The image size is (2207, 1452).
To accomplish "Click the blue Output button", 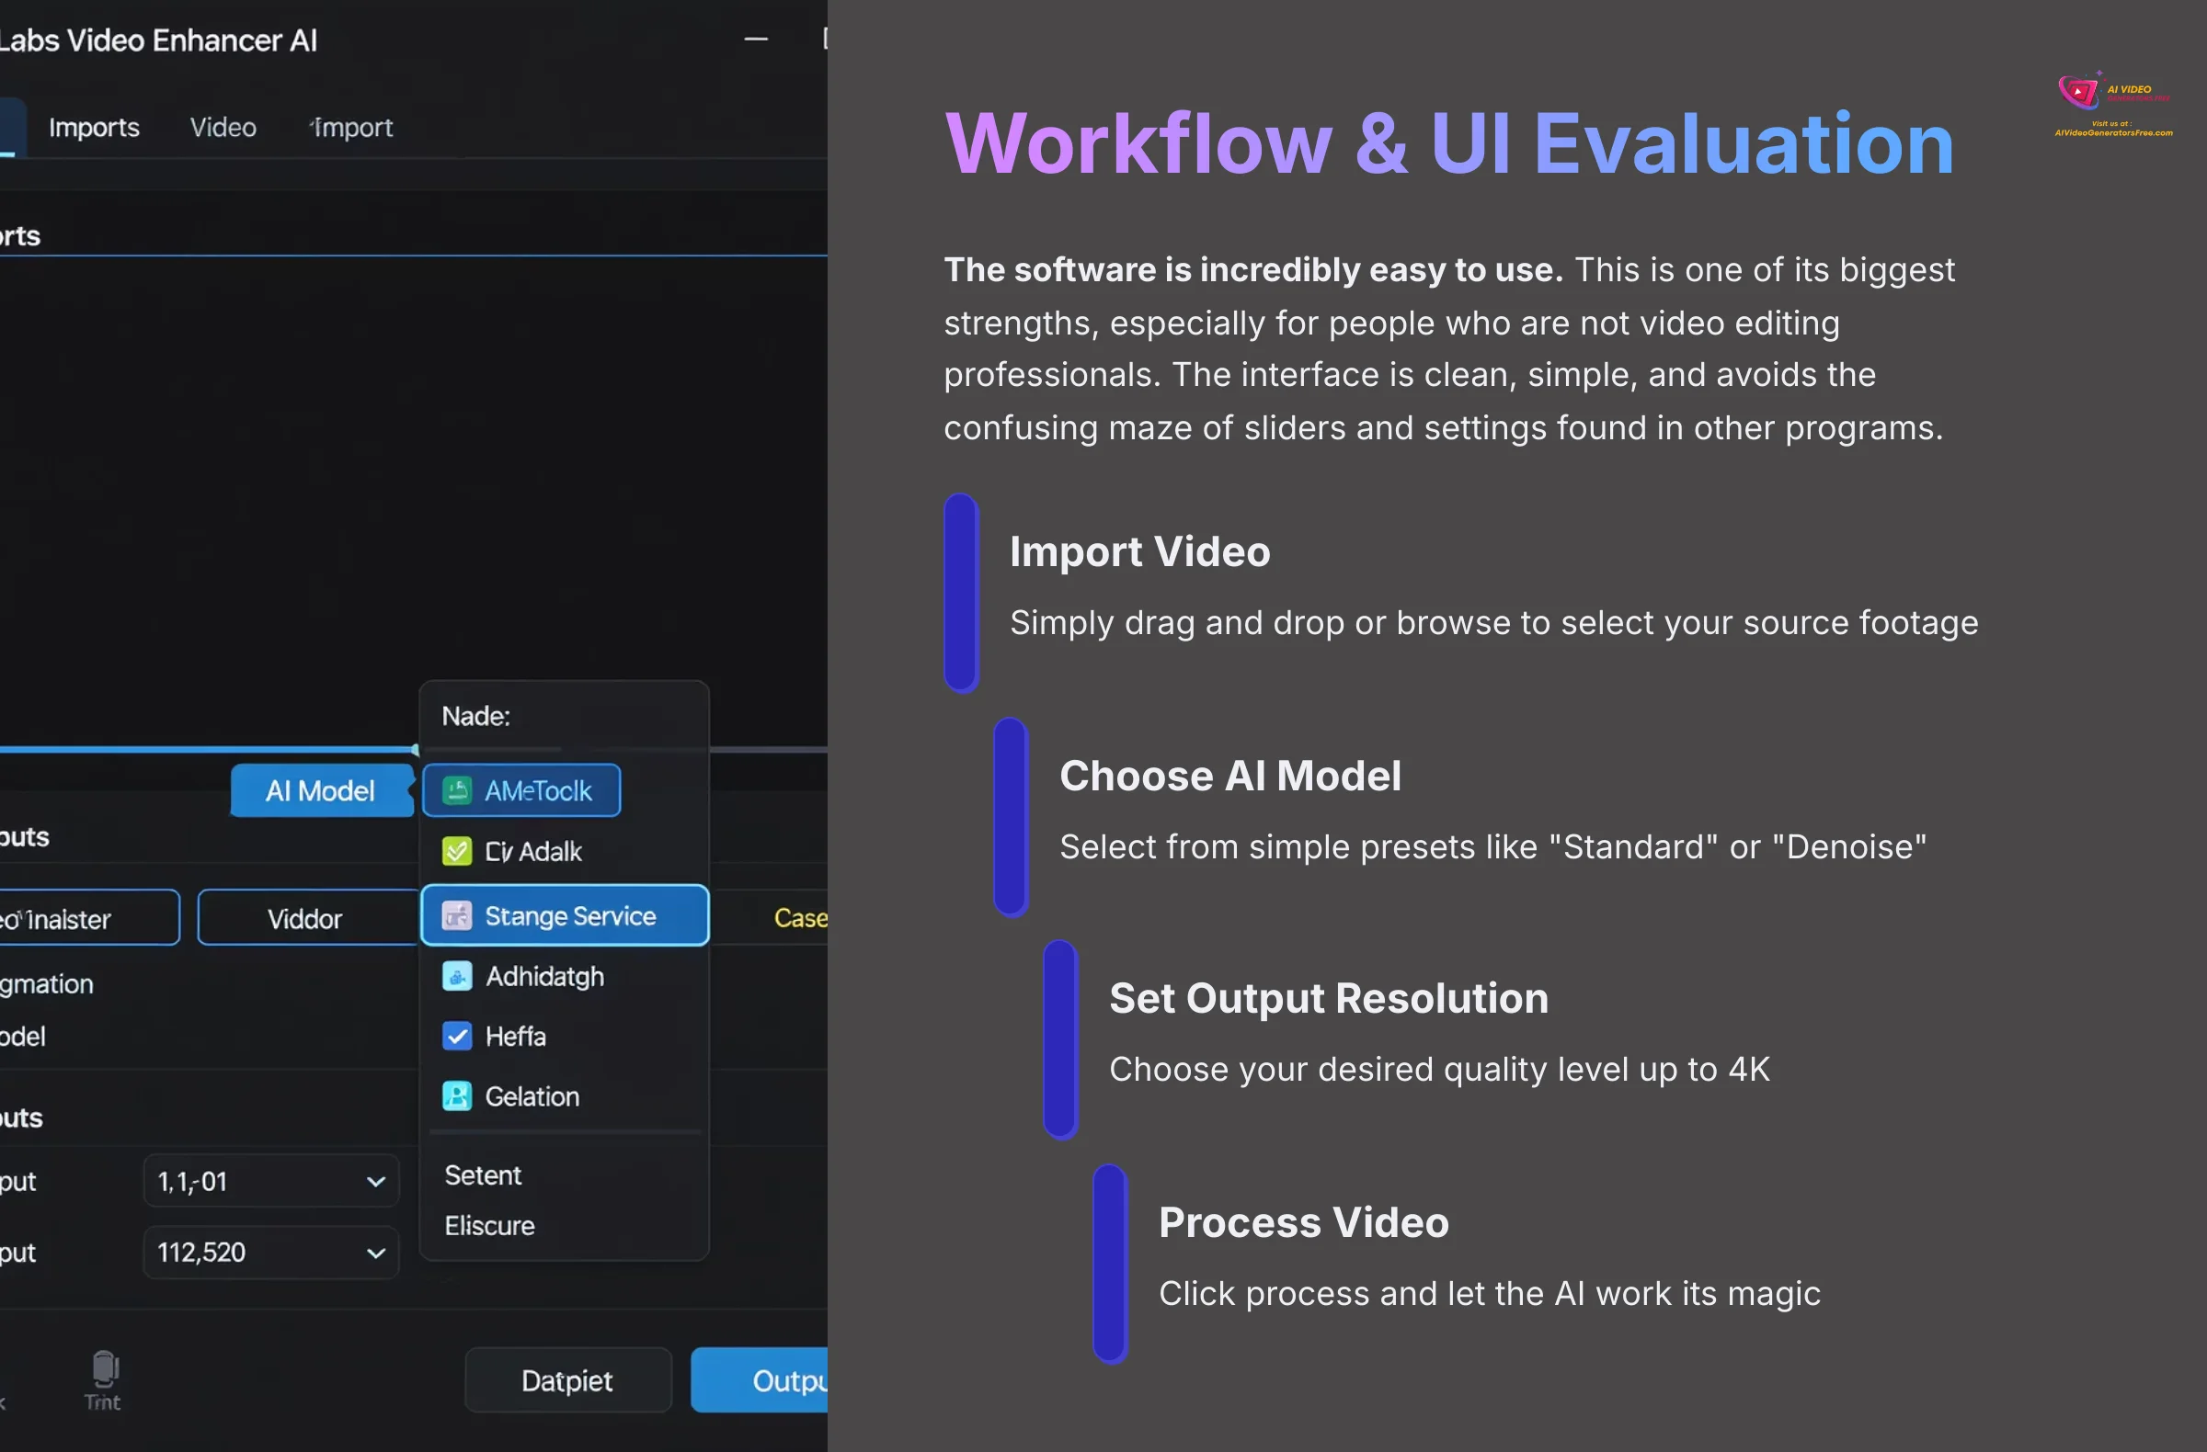I will point(760,1380).
